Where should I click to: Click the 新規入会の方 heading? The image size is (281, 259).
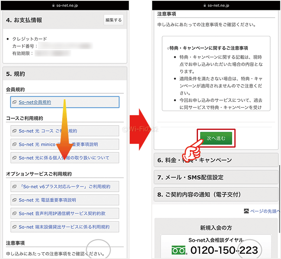point(216,227)
